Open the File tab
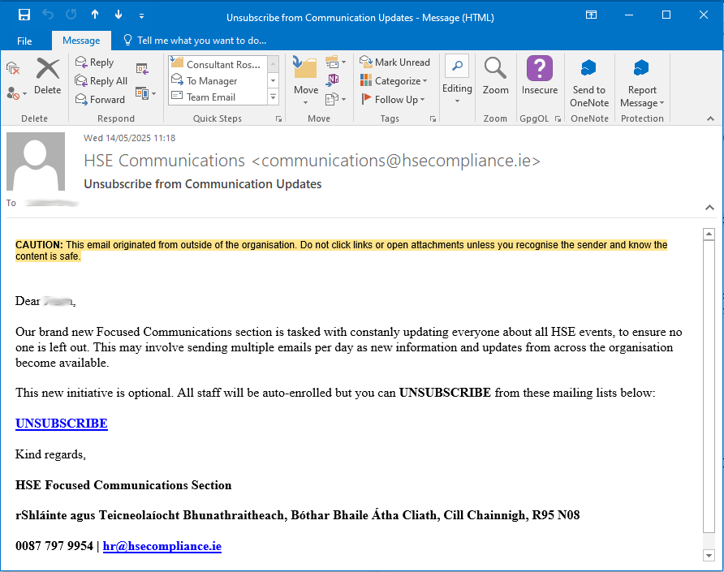 [x=24, y=41]
